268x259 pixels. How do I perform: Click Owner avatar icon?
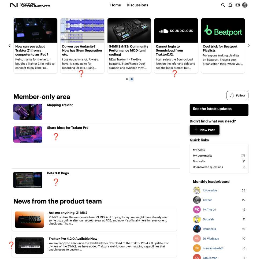pos(197,200)
